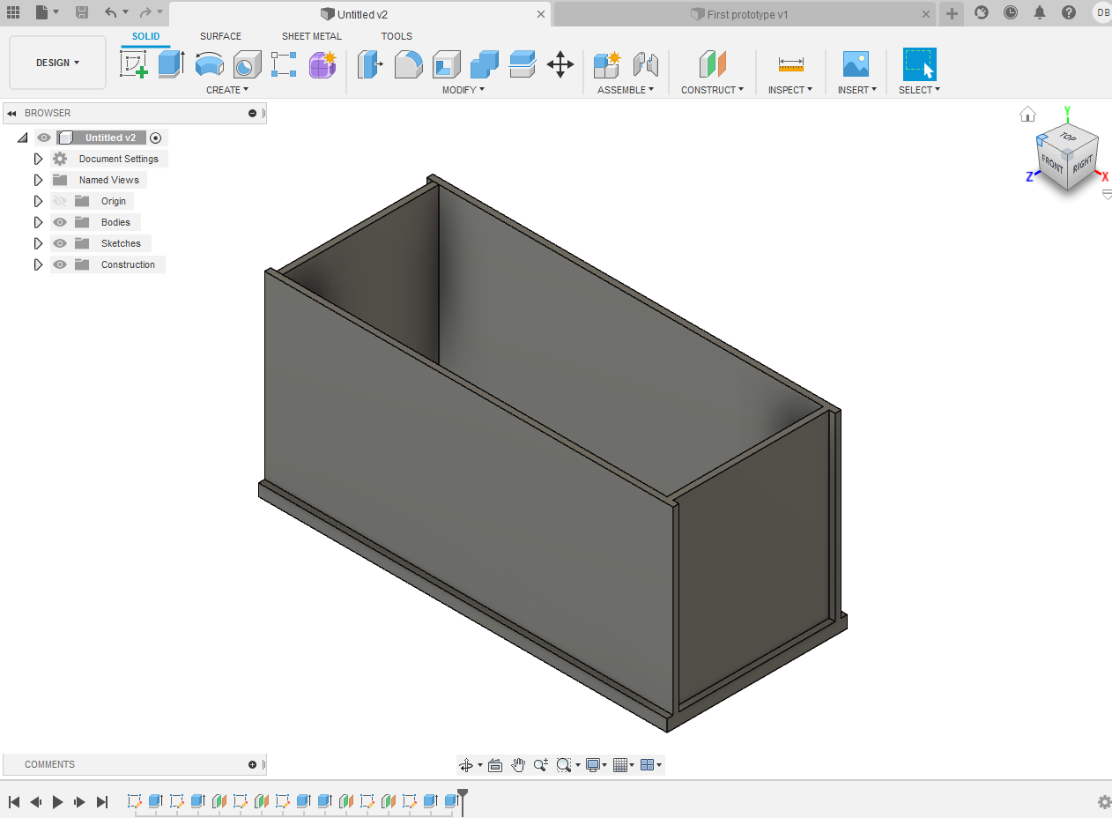Select the Move/Copy tool

pos(560,64)
